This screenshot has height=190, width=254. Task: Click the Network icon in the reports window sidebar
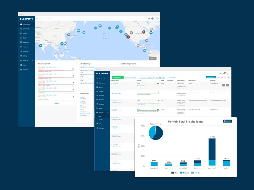tap(97, 104)
